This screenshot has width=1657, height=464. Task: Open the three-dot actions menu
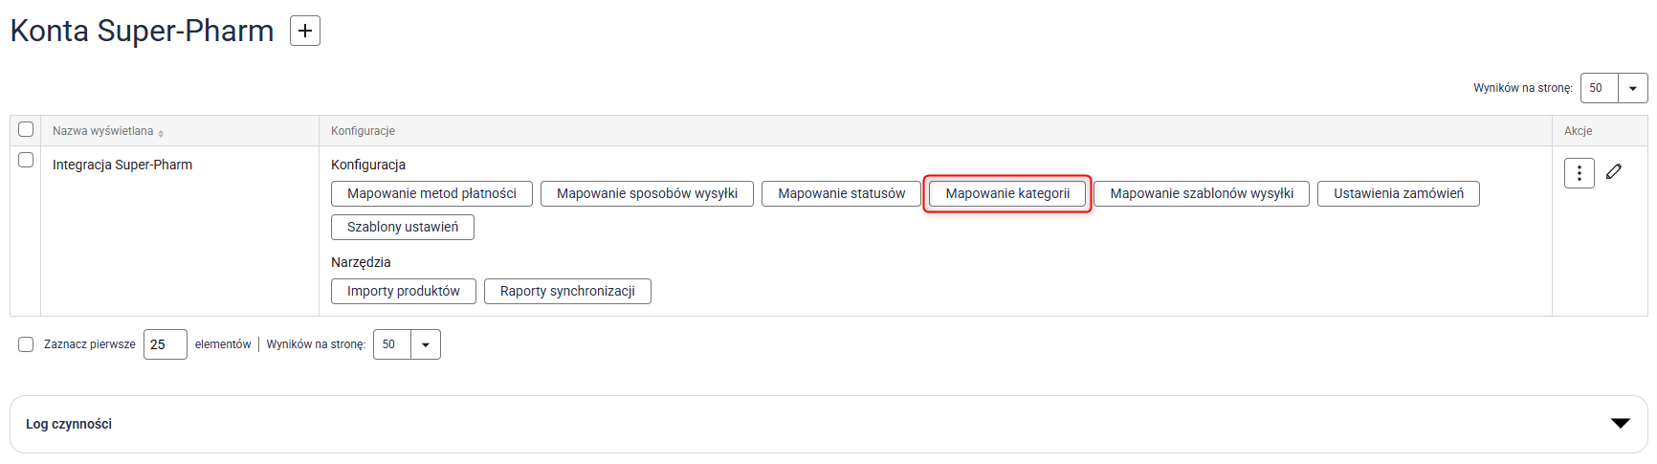point(1579,173)
